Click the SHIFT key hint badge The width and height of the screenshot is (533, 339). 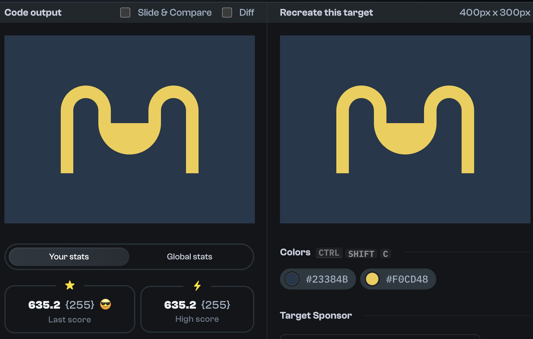click(361, 254)
